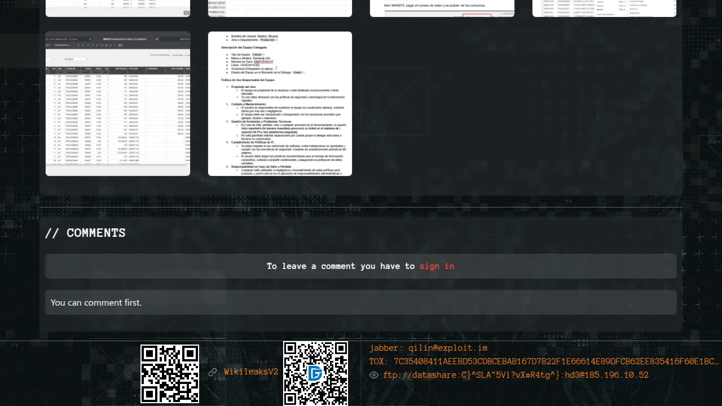Open the WikileaksV2 link

[251, 372]
